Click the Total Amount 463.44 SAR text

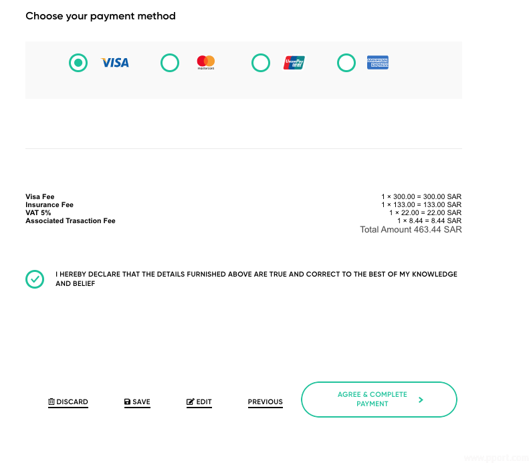[x=411, y=229]
